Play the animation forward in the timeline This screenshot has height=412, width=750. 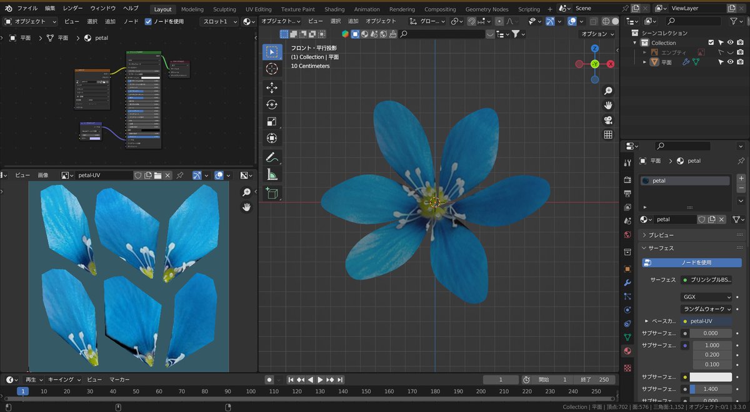coord(320,380)
